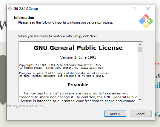Click the 'Git 2.30.0 Setup' title text

pos(26,9)
